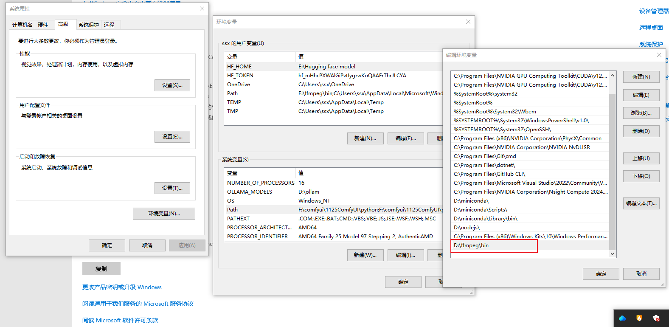Open the 更改产品密钥或升级 Windows link
Viewport: 669px width, 327px height.
coord(122,287)
